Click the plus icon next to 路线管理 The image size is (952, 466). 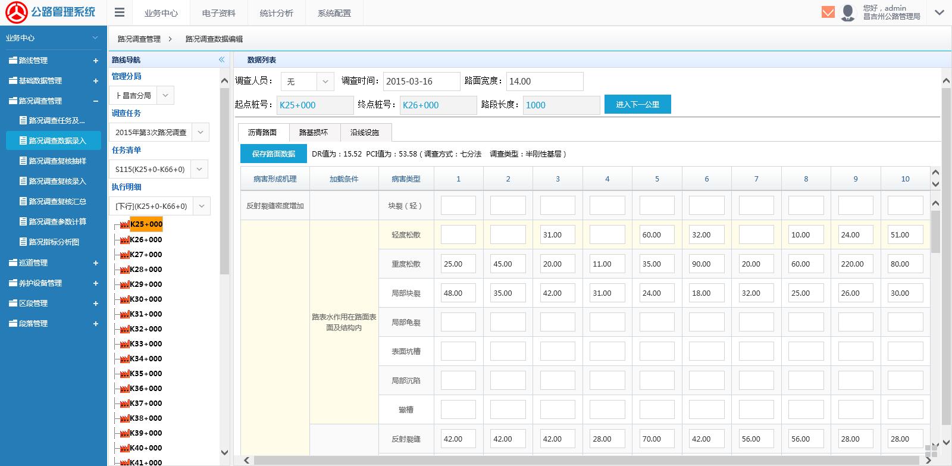[x=95, y=61]
